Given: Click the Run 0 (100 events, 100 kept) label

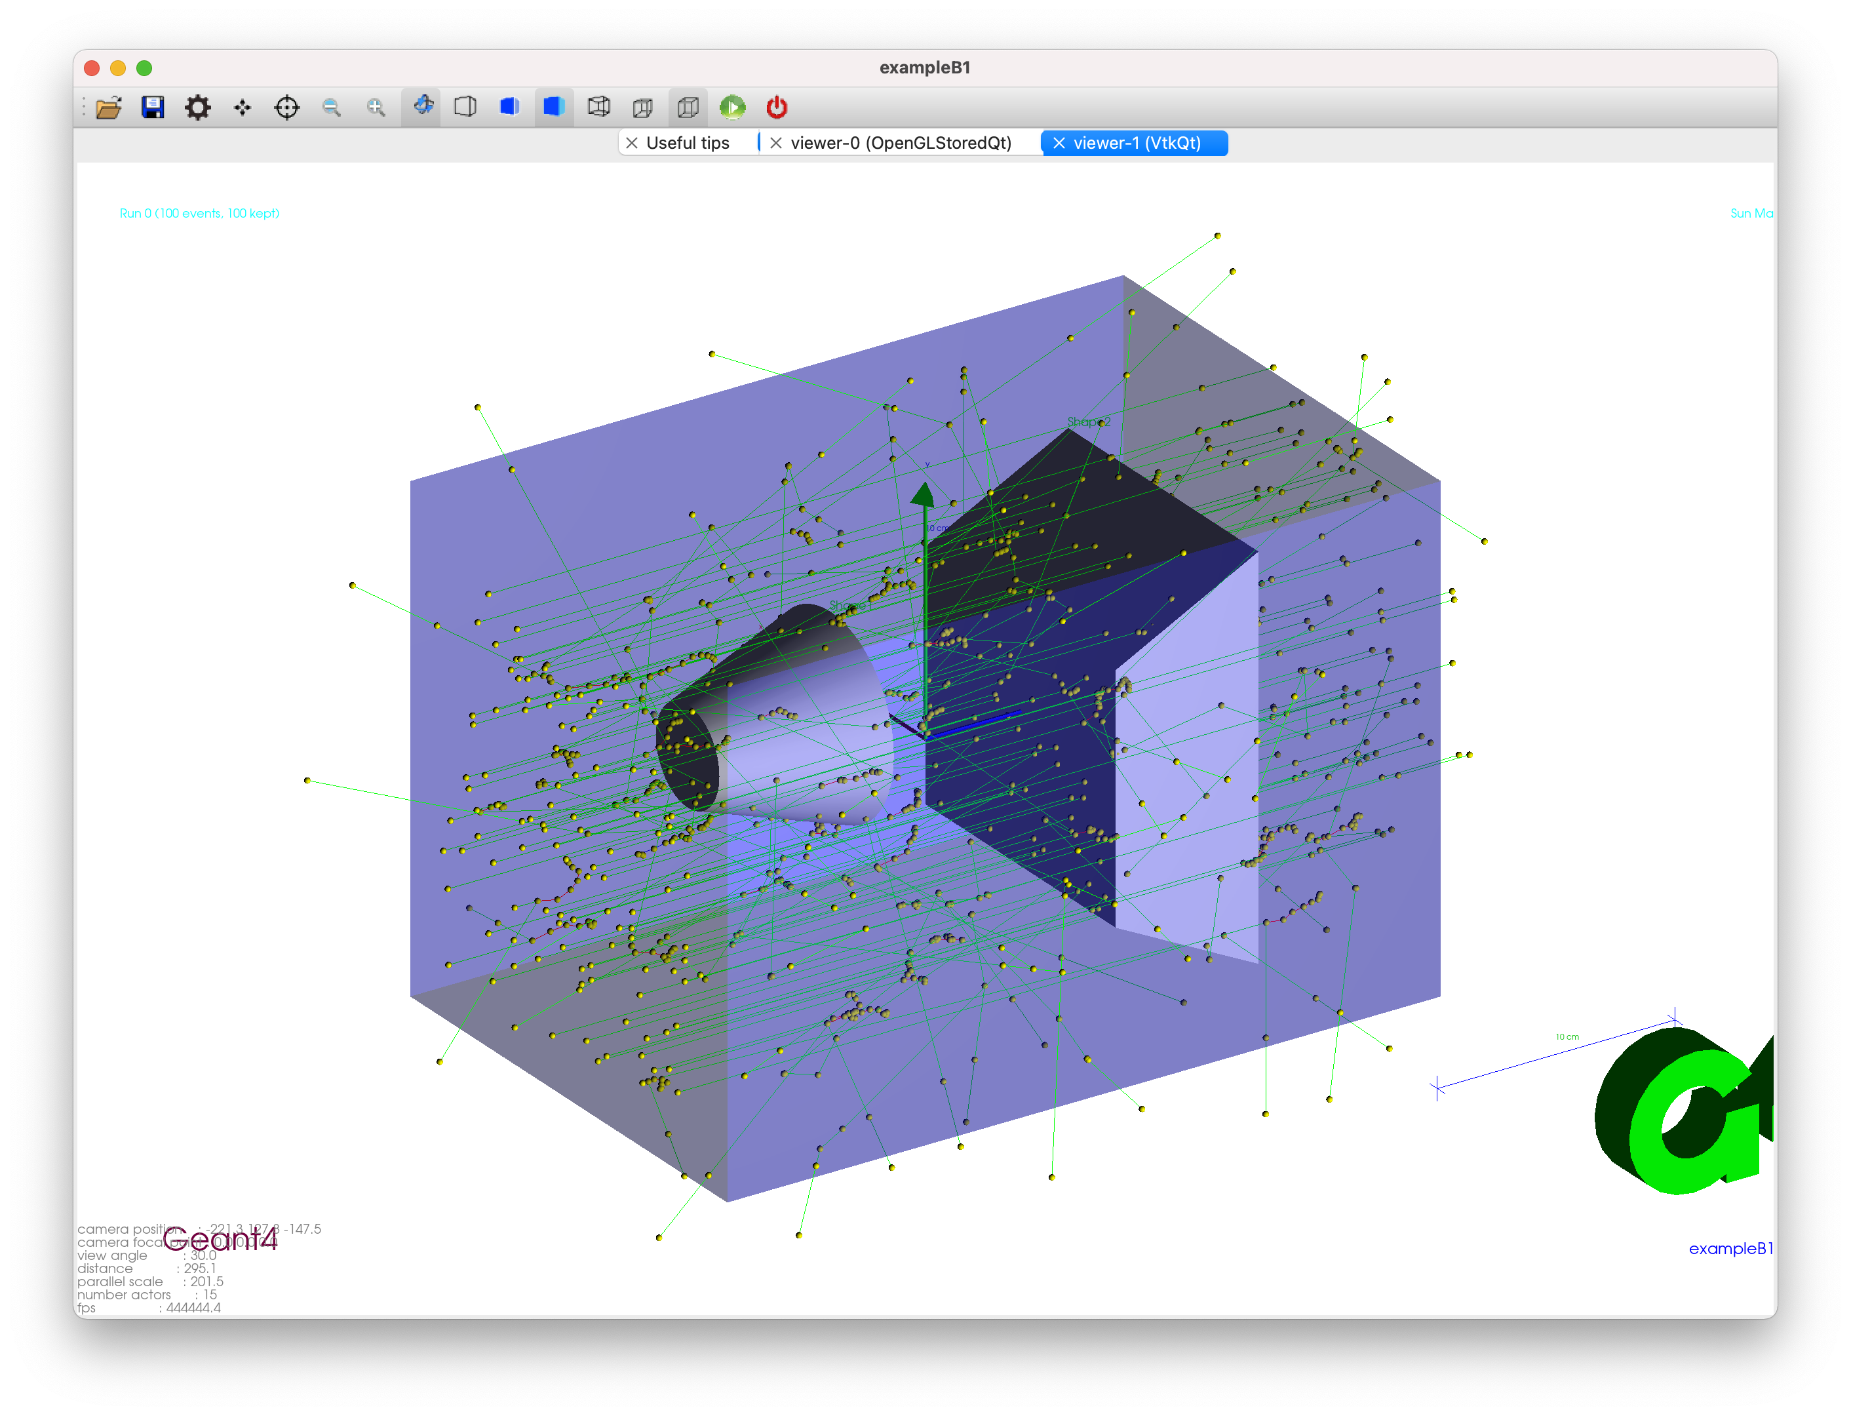Looking at the screenshot, I should click(200, 213).
